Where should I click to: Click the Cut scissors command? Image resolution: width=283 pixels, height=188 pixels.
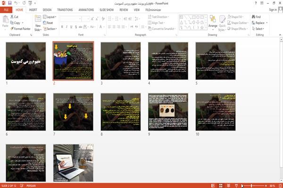click(14, 17)
